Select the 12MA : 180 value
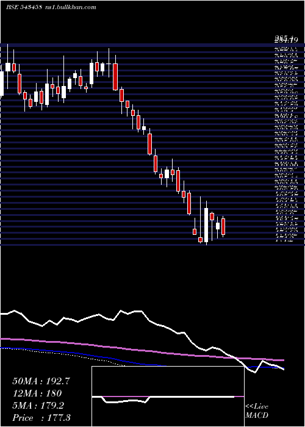 (37, 393)
